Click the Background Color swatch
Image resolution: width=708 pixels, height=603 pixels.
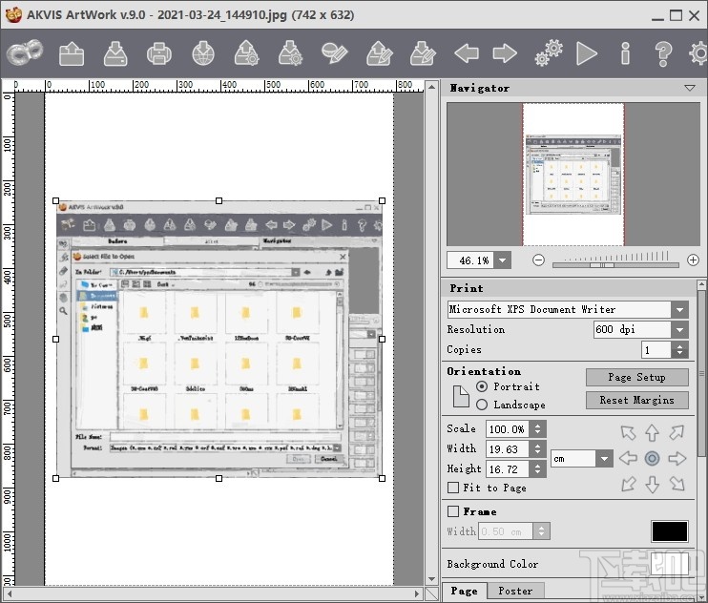click(x=670, y=564)
